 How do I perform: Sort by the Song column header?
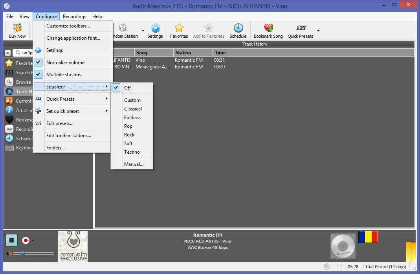click(154, 53)
